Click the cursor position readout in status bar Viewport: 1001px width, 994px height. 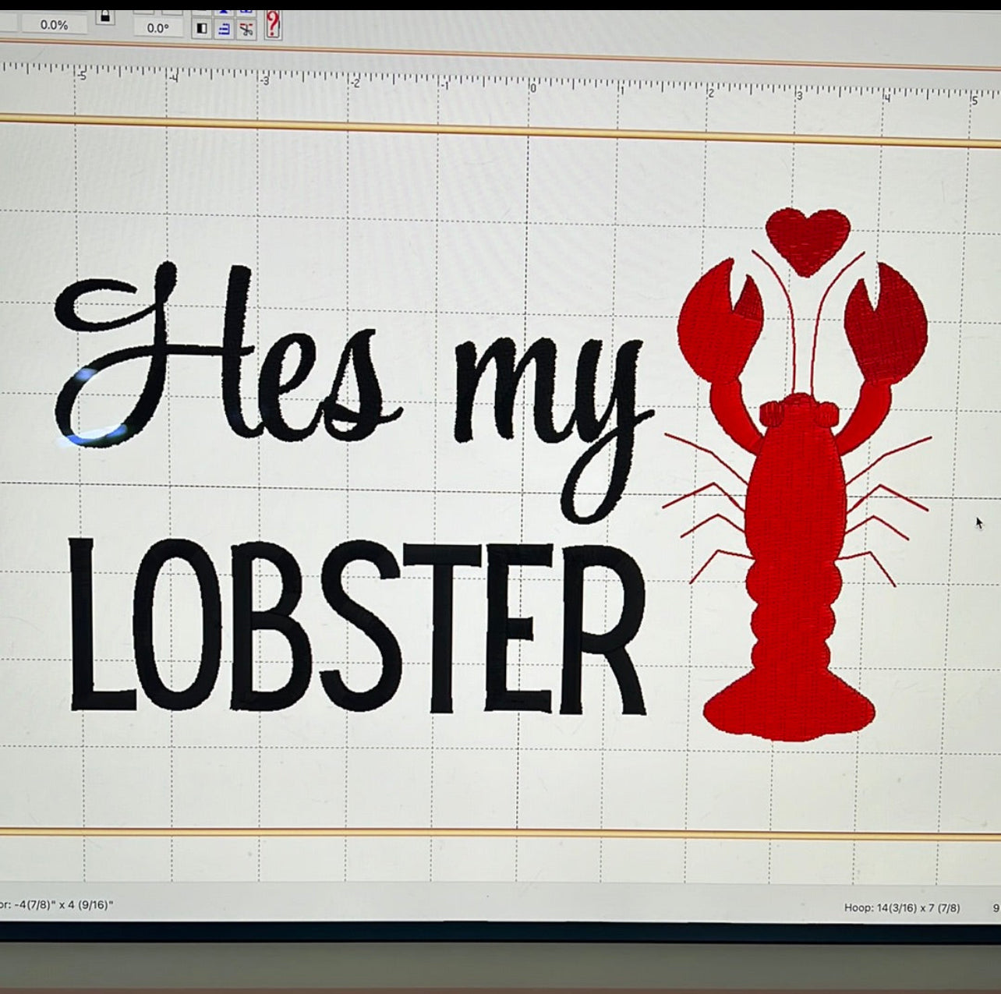pyautogui.click(x=56, y=904)
